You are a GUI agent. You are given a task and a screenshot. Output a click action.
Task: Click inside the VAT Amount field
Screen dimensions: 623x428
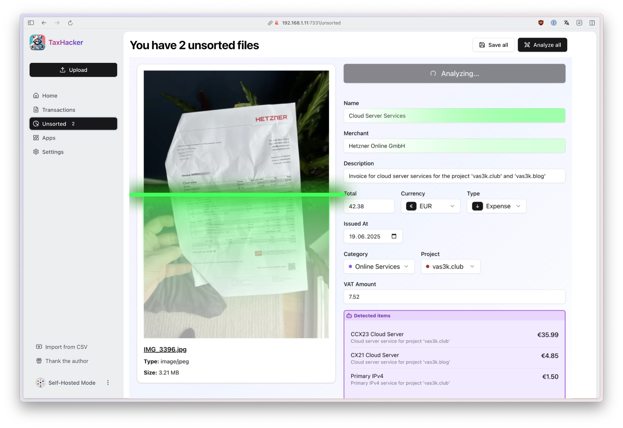point(454,297)
